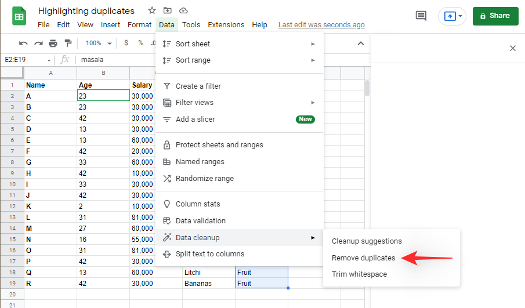The width and height of the screenshot is (525, 308).
Task: Click the 81,000 salary in row 13
Action: [143, 218]
